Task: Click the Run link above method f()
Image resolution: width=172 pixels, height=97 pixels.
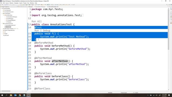Action: coord(37,30)
